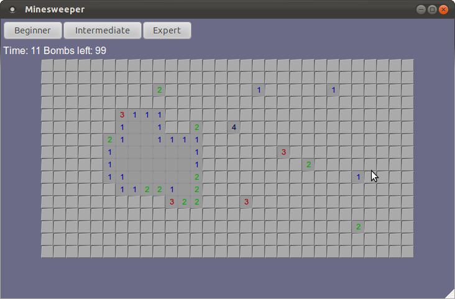Click the lone 3 cell right of the "3 2 2" row
The image size is (455, 299).
click(x=246, y=202)
